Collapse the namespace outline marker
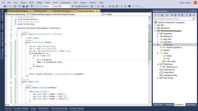Screen dimensions: 198x111 (16, 28)
